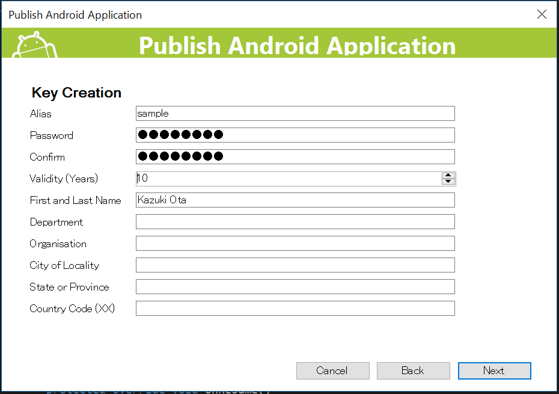559x394 pixels.
Task: Increase validity years with up arrow
Action: click(x=448, y=175)
